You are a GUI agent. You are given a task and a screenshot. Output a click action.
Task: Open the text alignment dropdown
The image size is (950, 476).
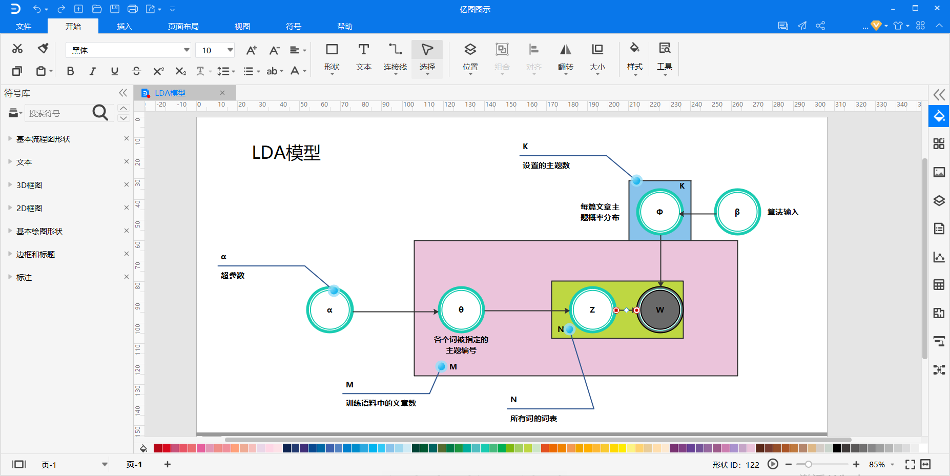tap(298, 50)
